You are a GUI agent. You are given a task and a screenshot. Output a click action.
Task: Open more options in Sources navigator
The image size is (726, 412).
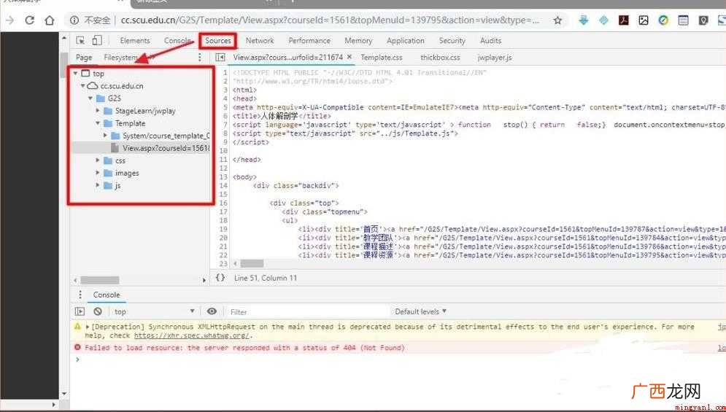(x=199, y=58)
